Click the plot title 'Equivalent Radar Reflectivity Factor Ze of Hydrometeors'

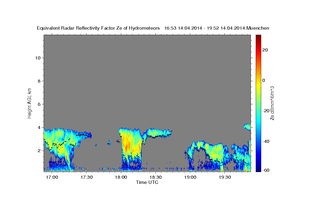[x=98, y=28]
